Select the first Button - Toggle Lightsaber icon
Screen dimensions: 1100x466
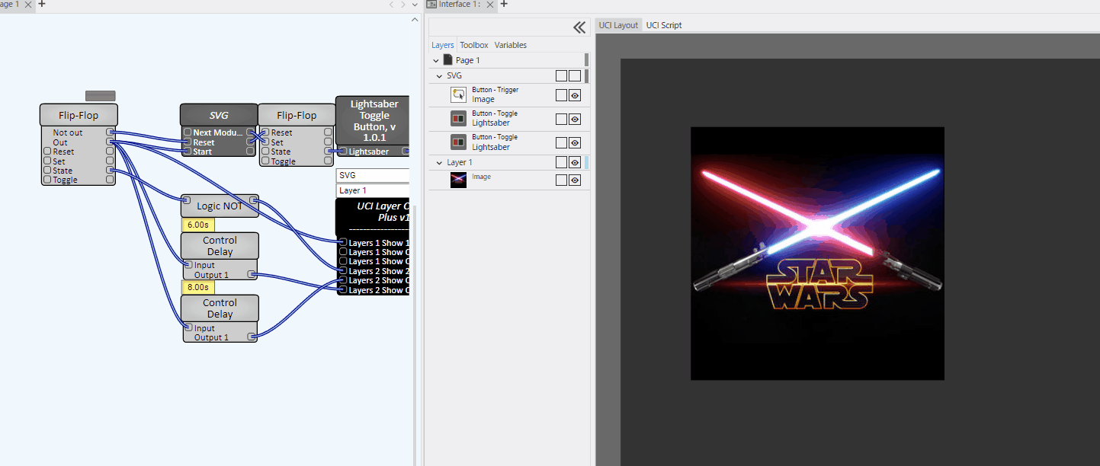(458, 118)
